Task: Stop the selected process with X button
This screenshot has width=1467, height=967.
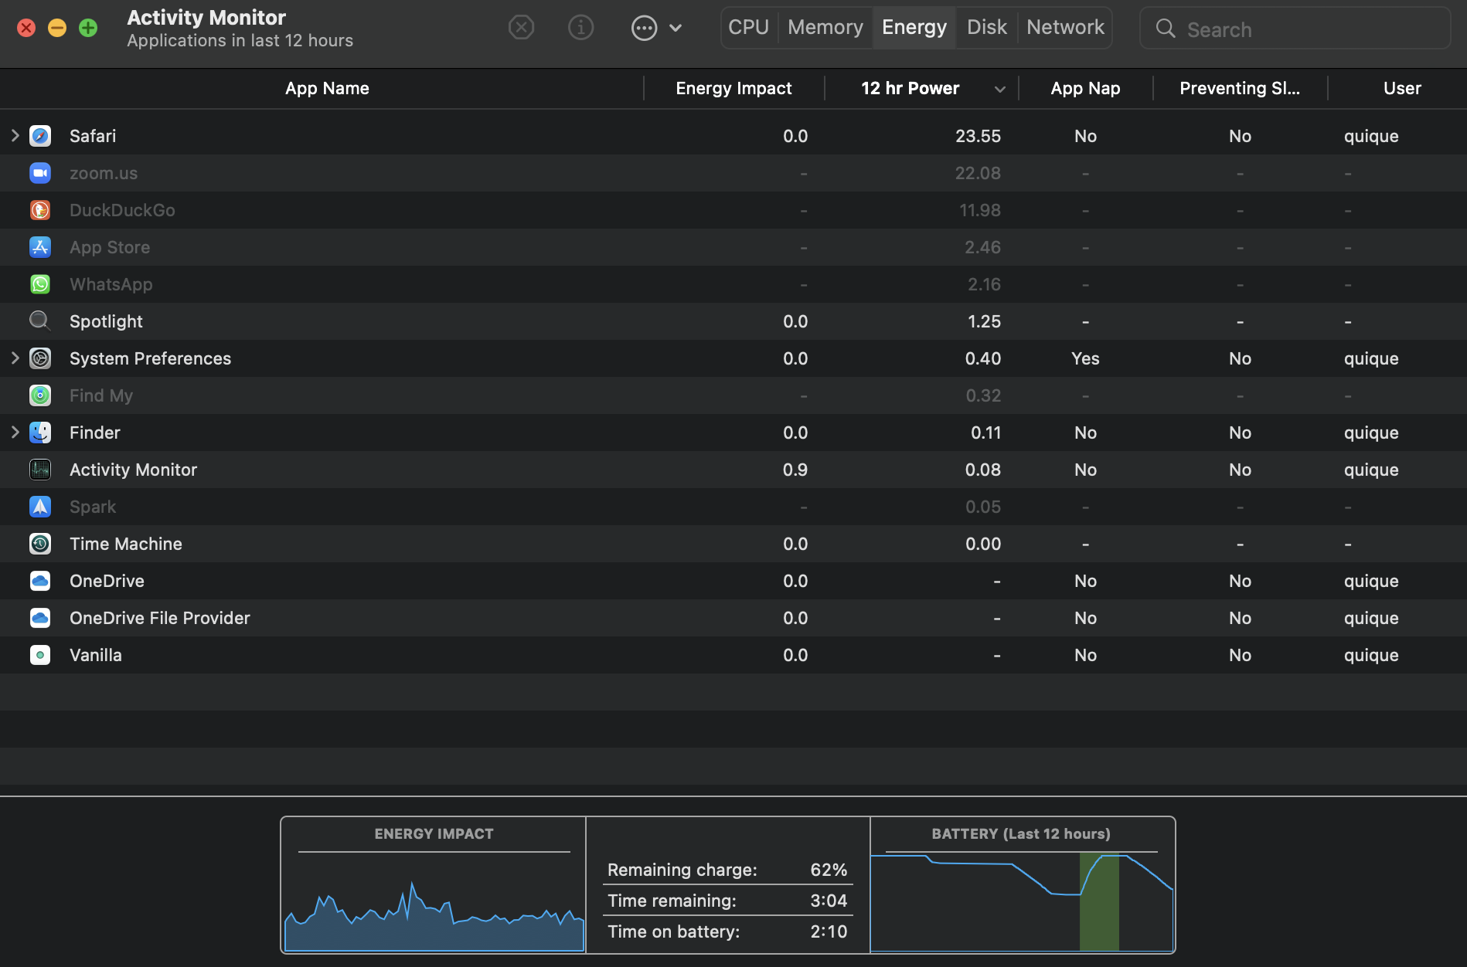Action: point(522,28)
